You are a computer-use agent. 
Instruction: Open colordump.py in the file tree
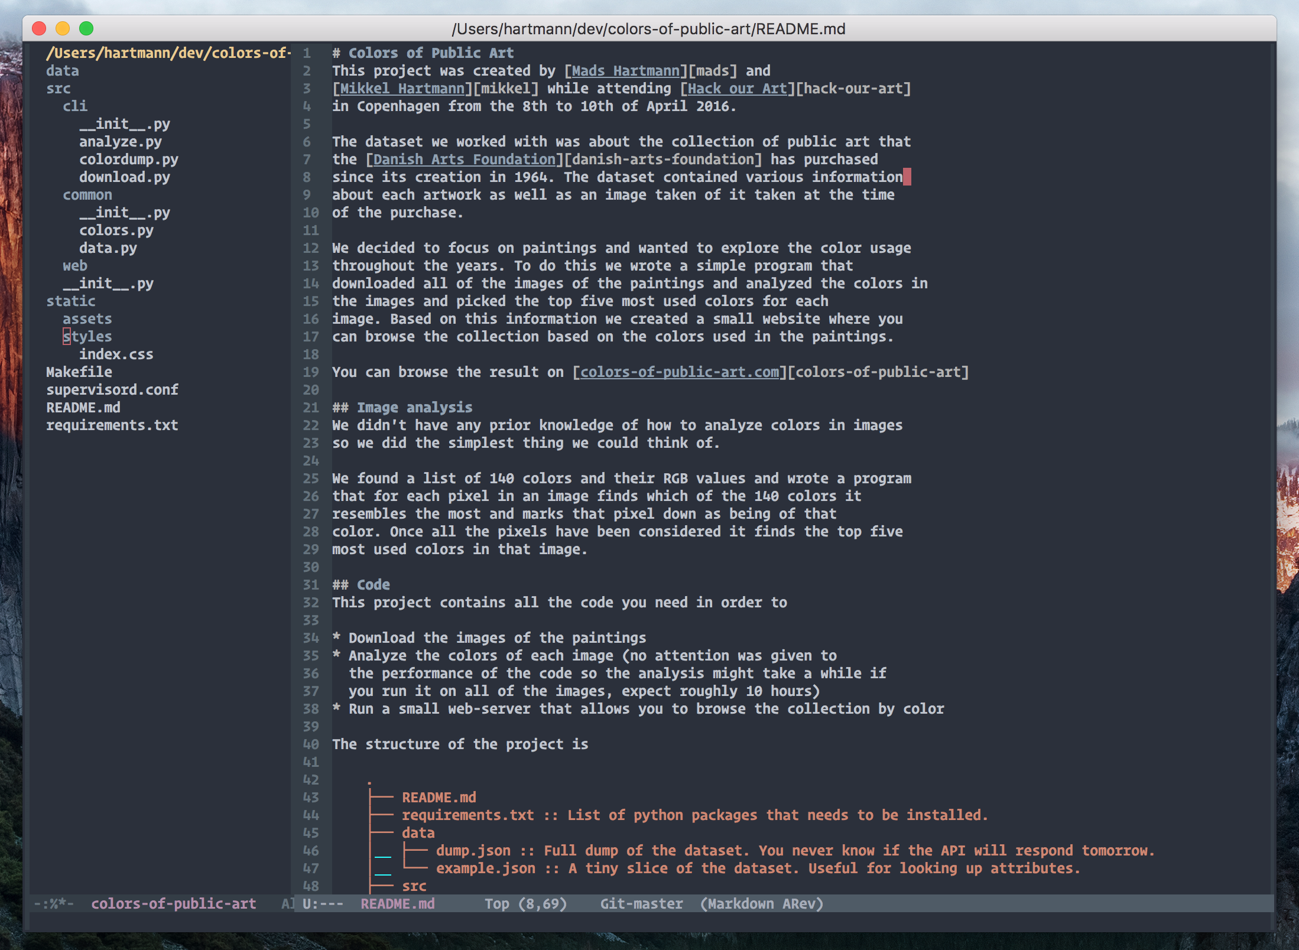[x=128, y=160]
